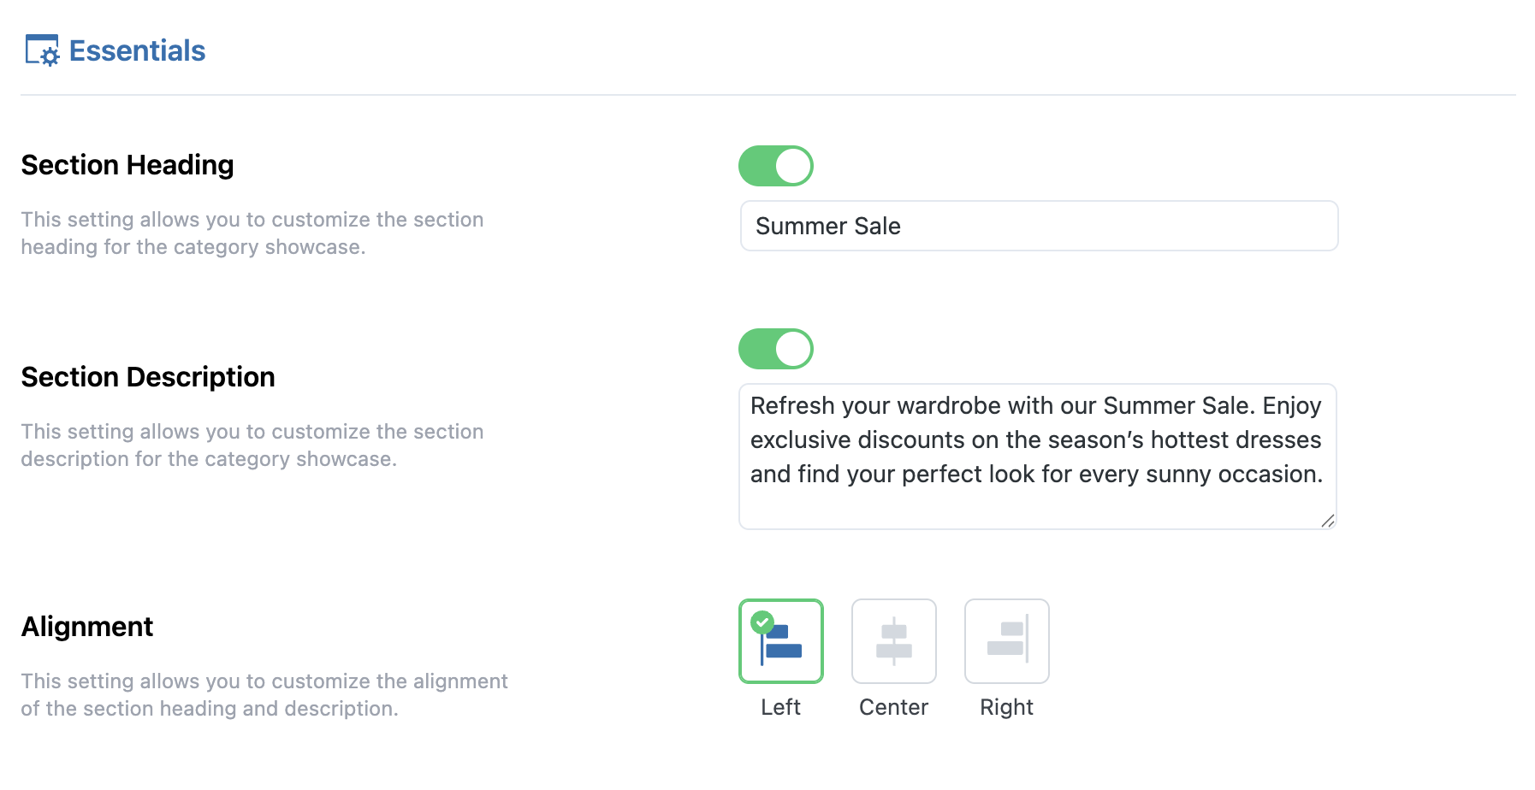Click the "Section Heading" setting label
Image resolution: width=1535 pixels, height=790 pixels.
[x=127, y=165]
